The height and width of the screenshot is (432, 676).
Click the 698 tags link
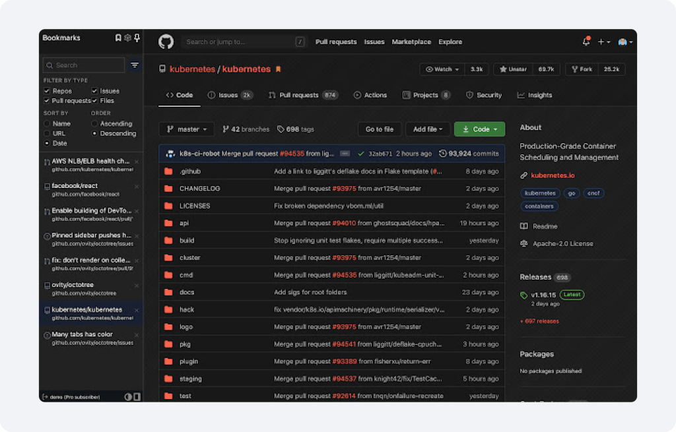tap(295, 129)
